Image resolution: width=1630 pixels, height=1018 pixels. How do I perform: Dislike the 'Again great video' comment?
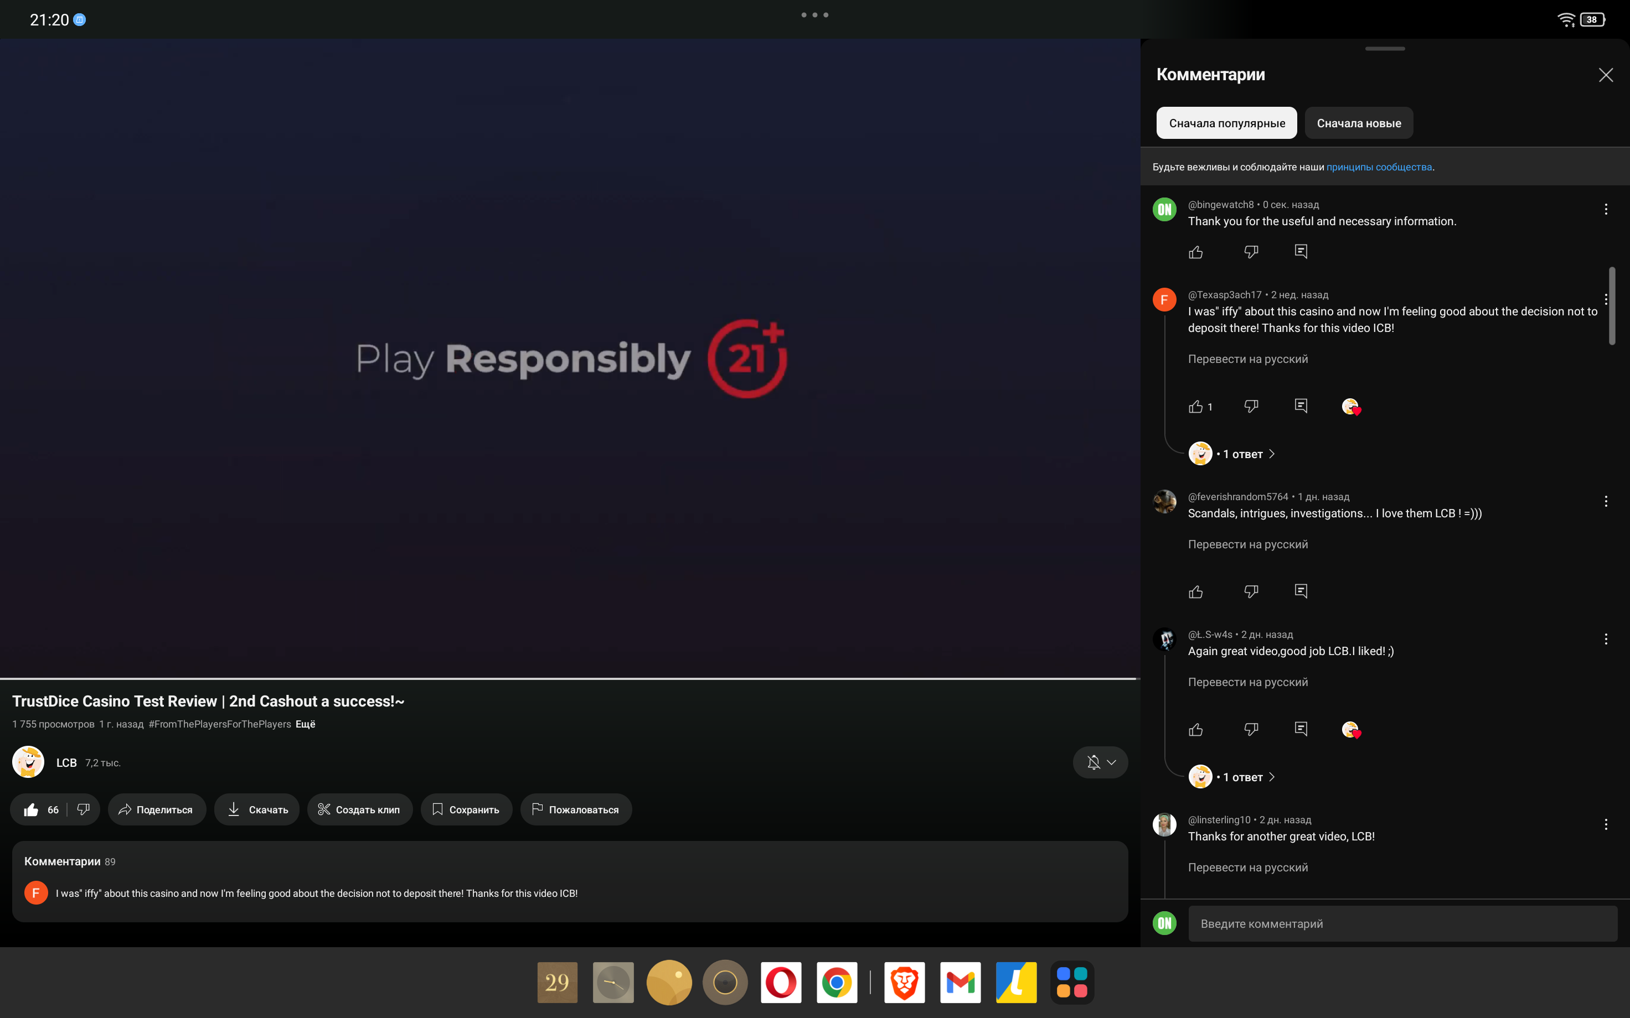tap(1251, 730)
